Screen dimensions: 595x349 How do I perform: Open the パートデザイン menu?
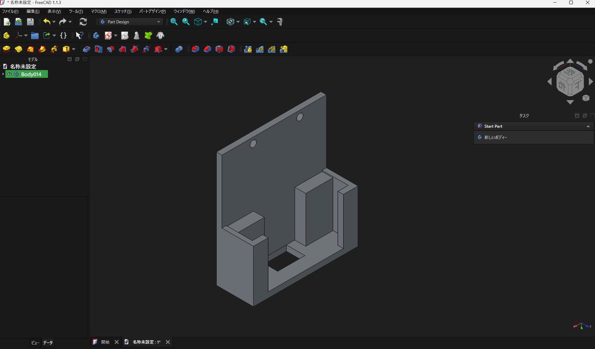[x=153, y=11]
